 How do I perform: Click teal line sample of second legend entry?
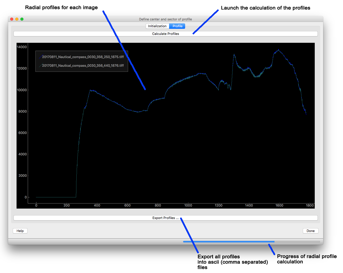[x=40, y=66]
